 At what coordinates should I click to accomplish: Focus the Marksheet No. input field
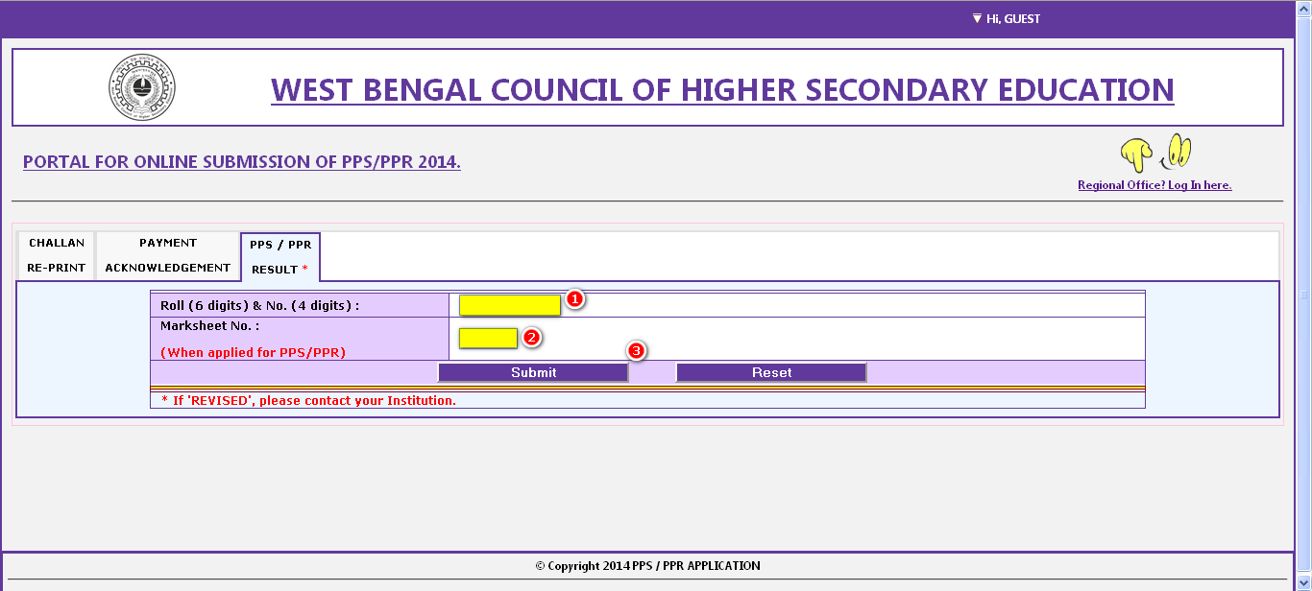click(x=488, y=338)
